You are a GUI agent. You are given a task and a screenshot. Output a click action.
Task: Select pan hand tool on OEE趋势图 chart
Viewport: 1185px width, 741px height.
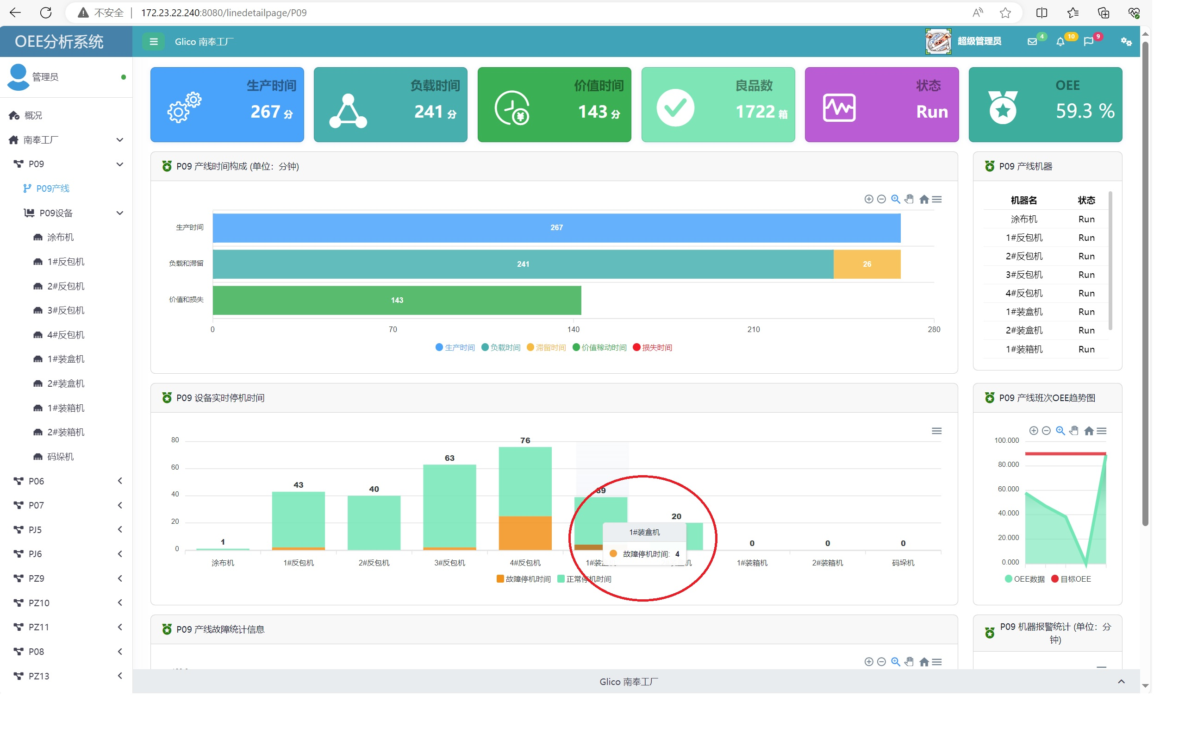[1073, 430]
